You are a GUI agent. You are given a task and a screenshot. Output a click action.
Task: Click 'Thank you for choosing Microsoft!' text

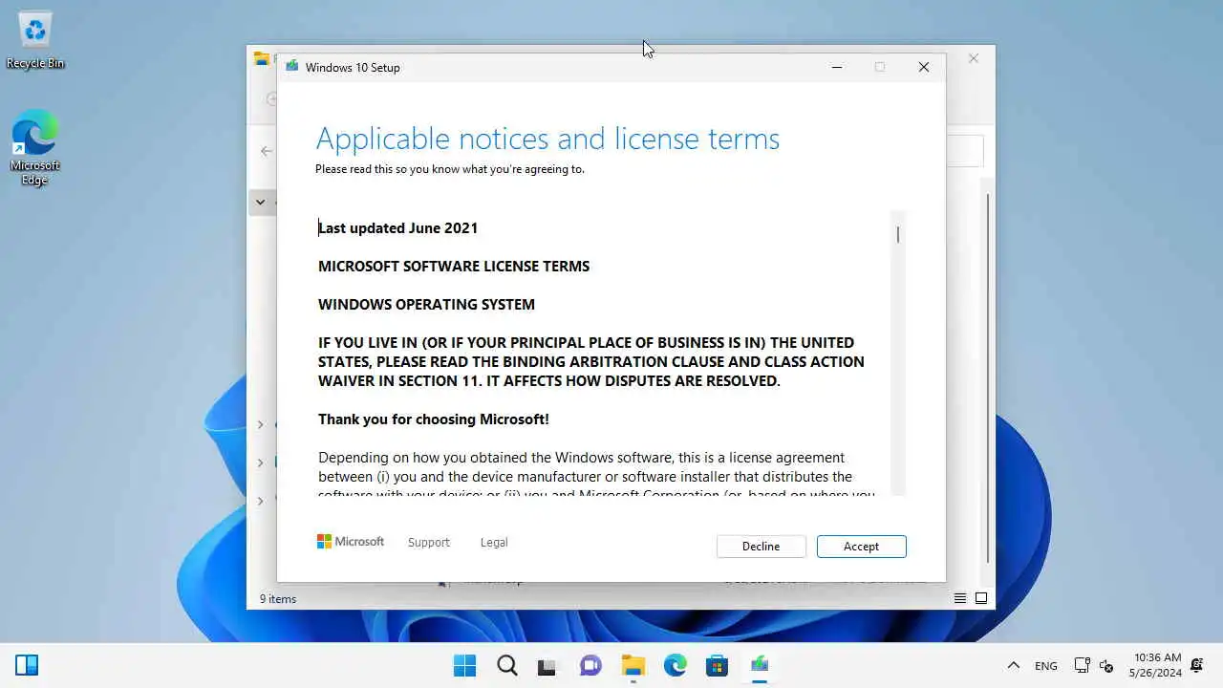pyautogui.click(x=434, y=419)
